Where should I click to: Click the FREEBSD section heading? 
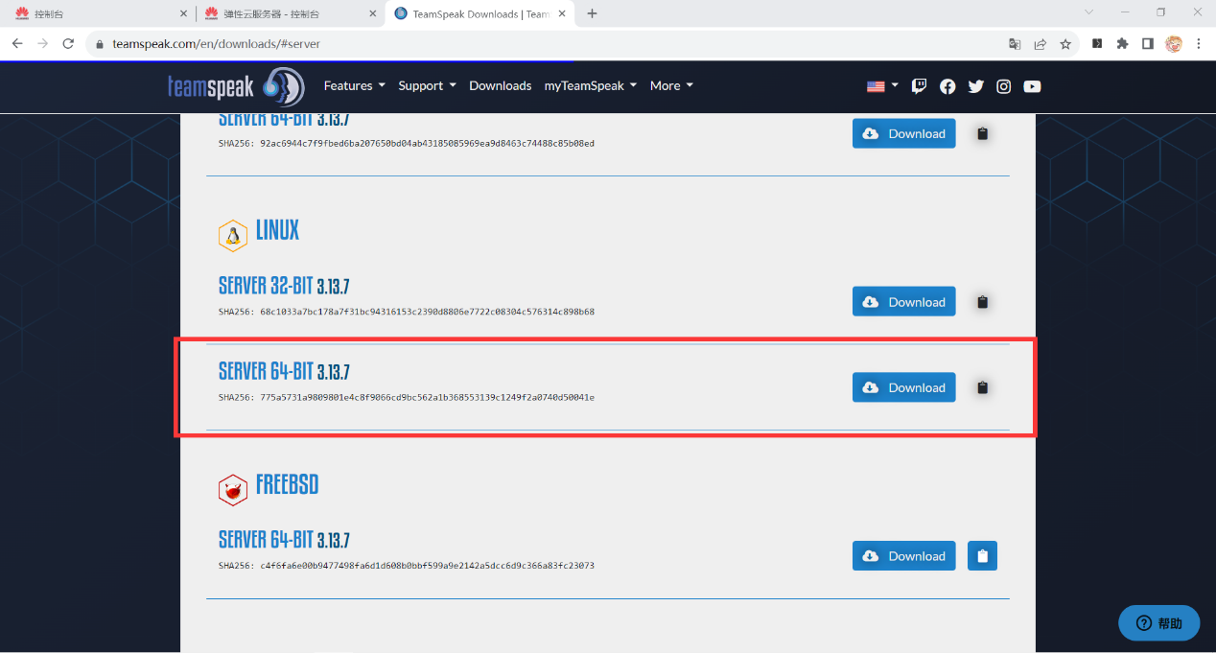coord(287,485)
